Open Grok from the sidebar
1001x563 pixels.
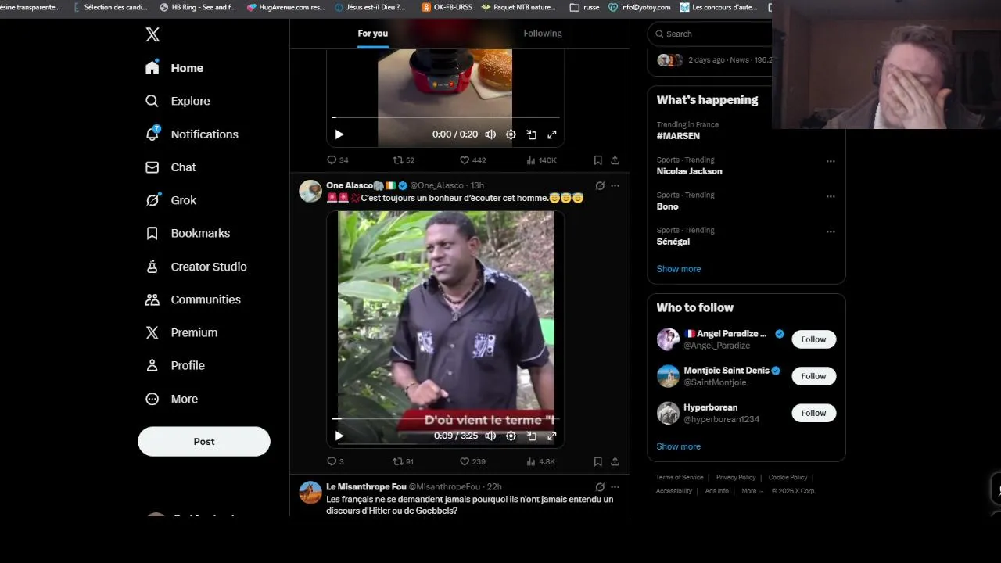click(x=170, y=200)
